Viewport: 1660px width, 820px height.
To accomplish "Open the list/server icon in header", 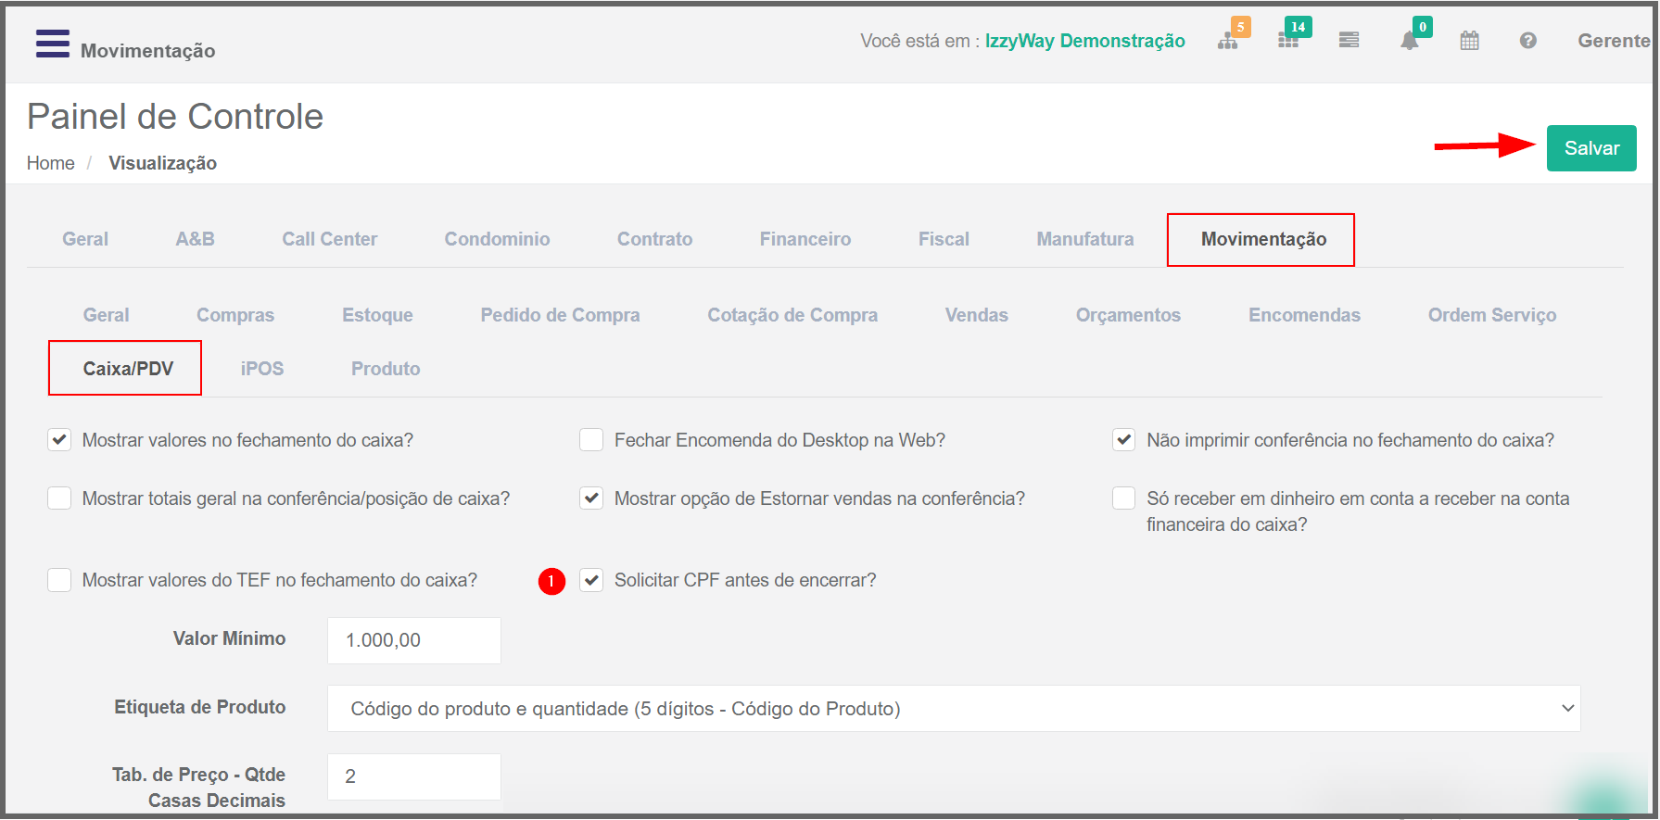I will pos(1349,41).
